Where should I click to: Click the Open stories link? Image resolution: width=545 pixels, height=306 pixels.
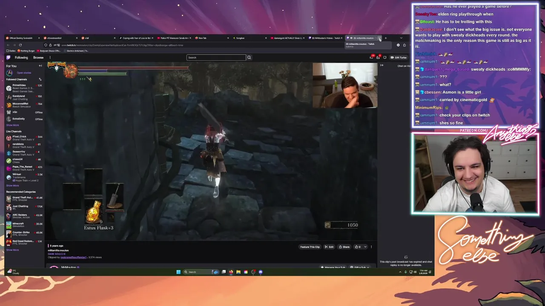click(24, 73)
